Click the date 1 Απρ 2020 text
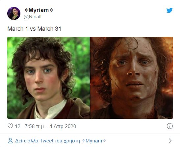The height and width of the screenshot is (147, 180). 63,126
